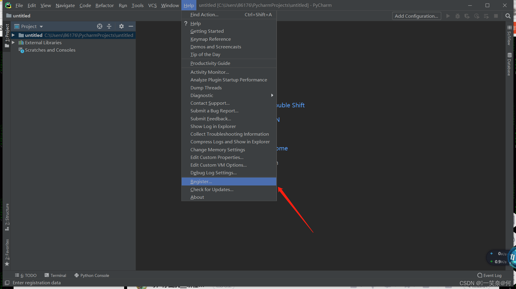The image size is (516, 289).
Task: Open the 7: Structure side tab
Action: coord(7,217)
